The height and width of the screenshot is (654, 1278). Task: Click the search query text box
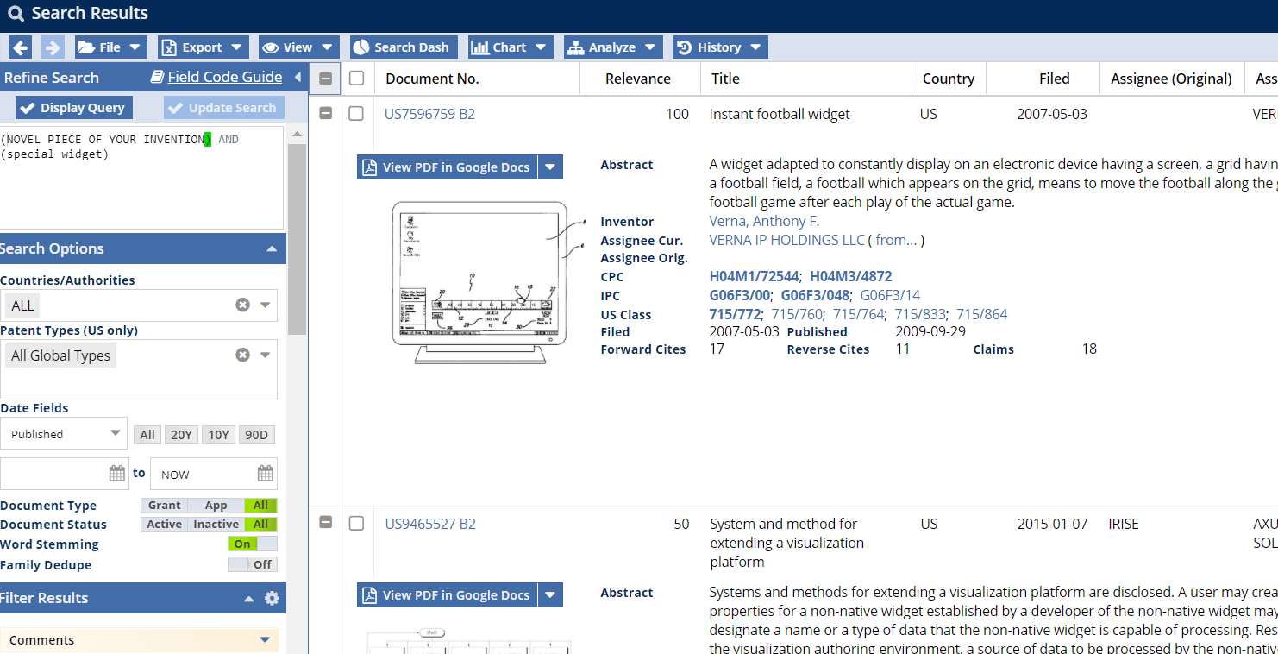(x=141, y=178)
